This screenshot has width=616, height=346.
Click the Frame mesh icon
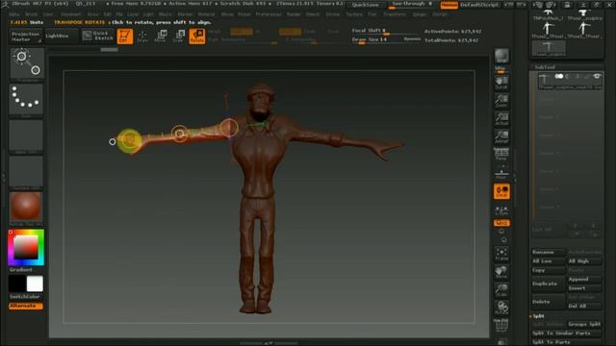click(501, 254)
